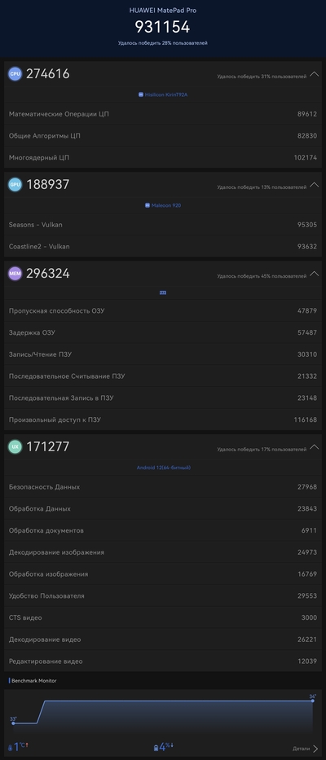Click the blue CPU score badge icon
The width and height of the screenshot is (326, 760).
15,73
